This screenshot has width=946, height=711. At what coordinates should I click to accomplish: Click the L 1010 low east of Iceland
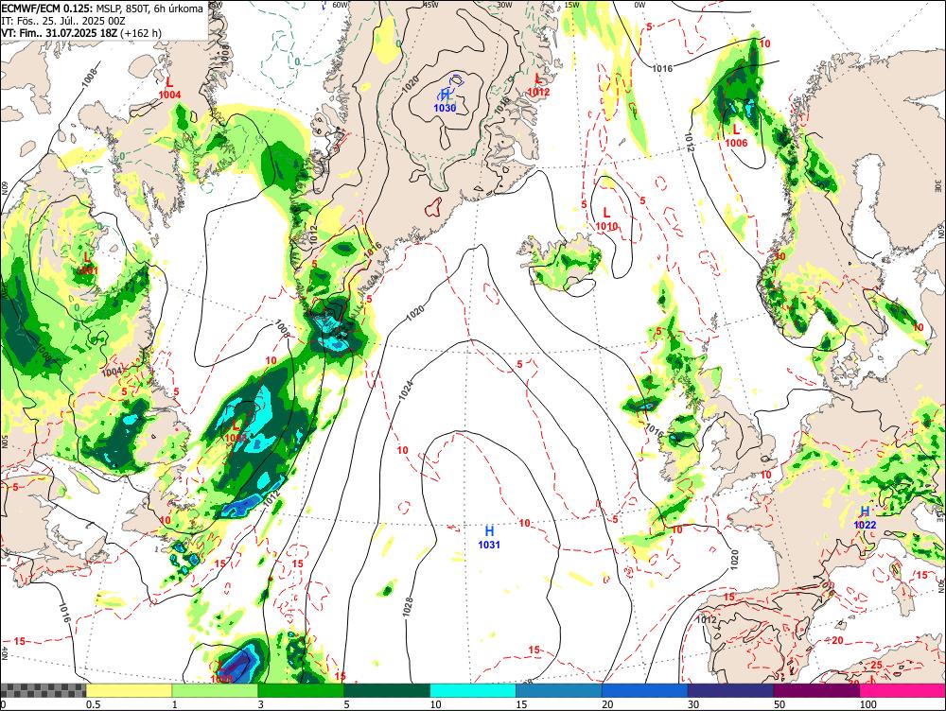(606, 219)
